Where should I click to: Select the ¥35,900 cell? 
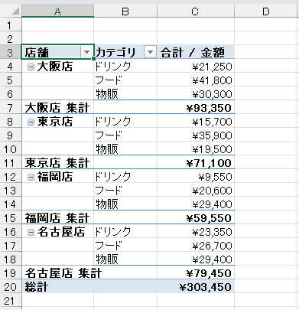tap(196, 135)
